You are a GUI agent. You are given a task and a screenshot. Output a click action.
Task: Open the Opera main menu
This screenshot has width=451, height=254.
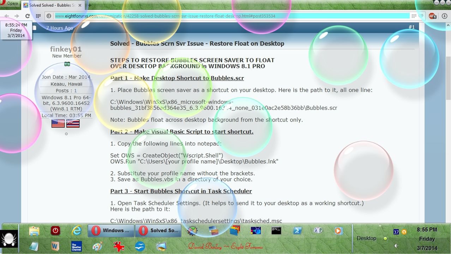[10, 4]
